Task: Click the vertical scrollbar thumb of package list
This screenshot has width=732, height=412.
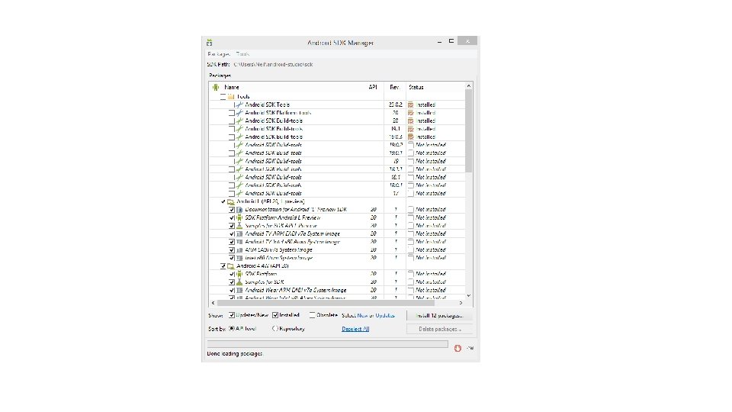Action: coord(469,131)
